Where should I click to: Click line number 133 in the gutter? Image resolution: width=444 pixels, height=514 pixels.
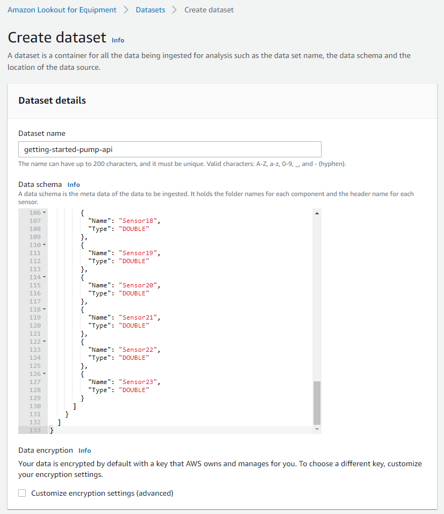tap(35, 430)
